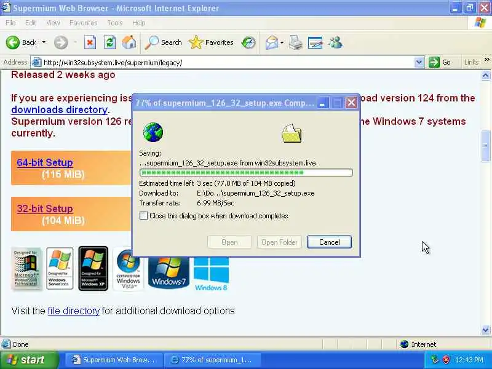Enable Close this dialog box when download completes
This screenshot has width=492, height=369.
coord(143,216)
